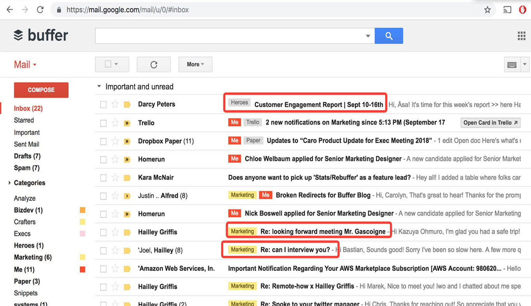Click the importance marker next to Trello email

(x=127, y=122)
